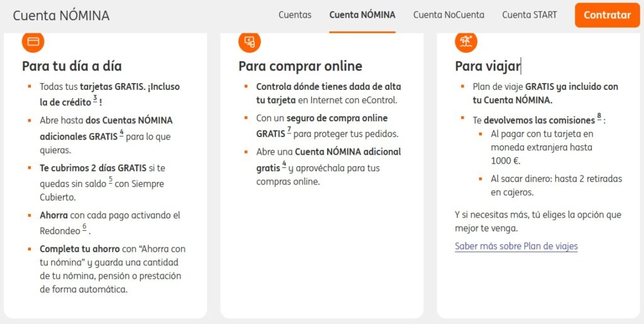
Task: Click the Para comprar online heading
Action: [x=300, y=66]
